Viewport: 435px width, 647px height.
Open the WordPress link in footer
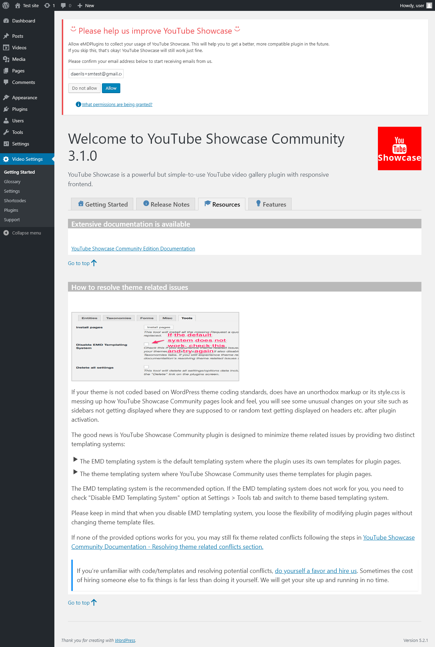click(x=125, y=641)
